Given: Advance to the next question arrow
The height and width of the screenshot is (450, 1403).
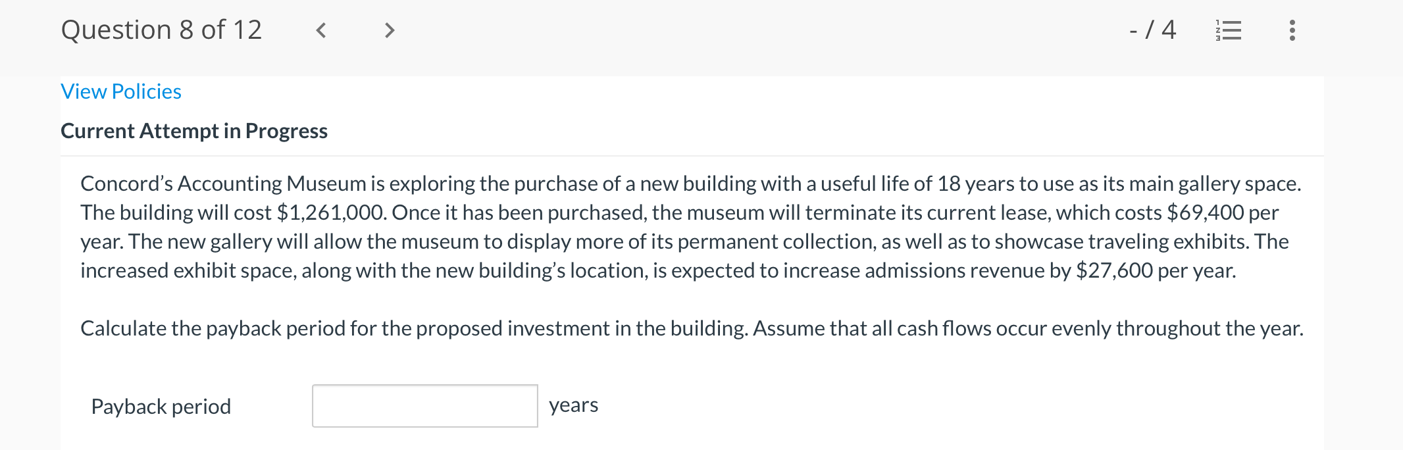Looking at the screenshot, I should (390, 30).
